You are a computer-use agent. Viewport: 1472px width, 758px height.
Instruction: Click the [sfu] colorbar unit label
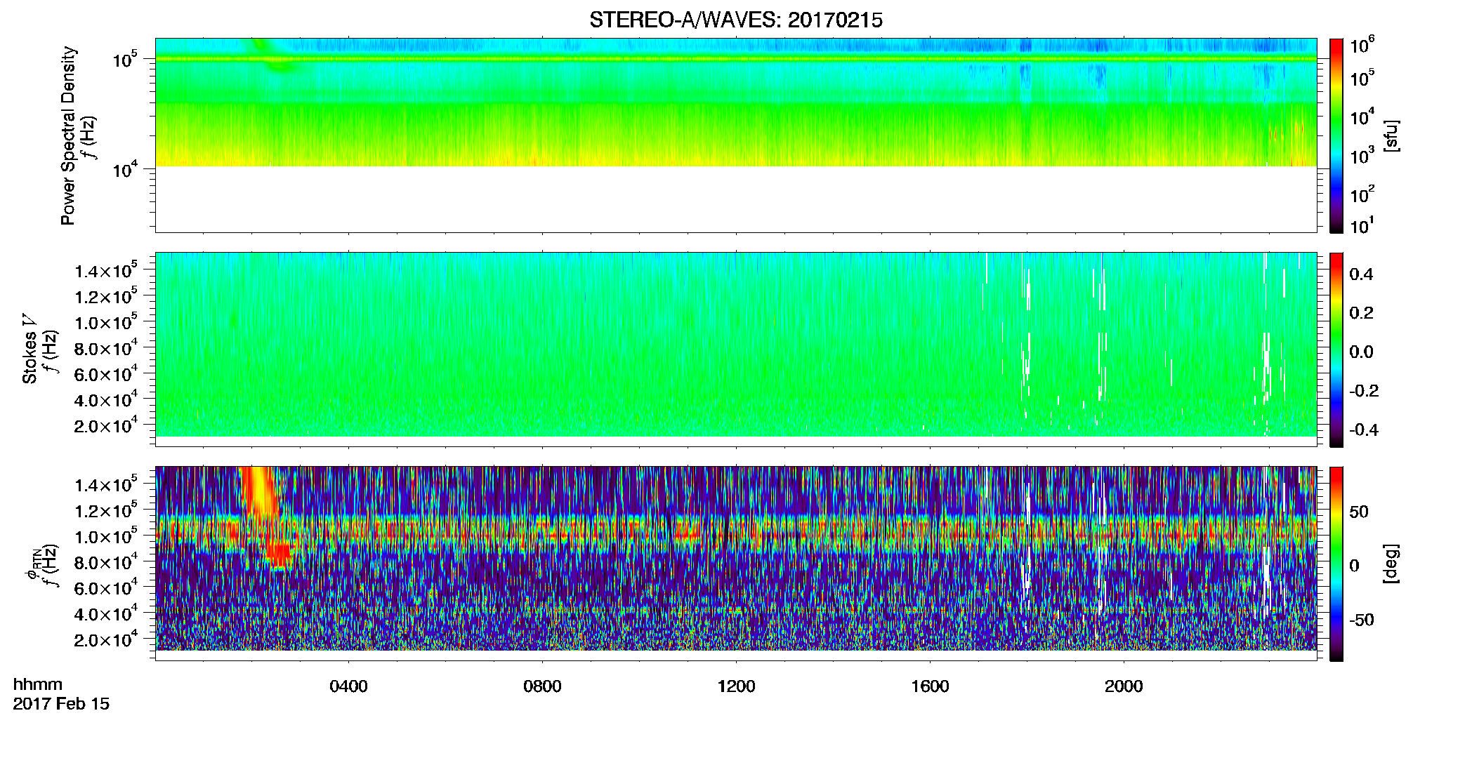1391,135
